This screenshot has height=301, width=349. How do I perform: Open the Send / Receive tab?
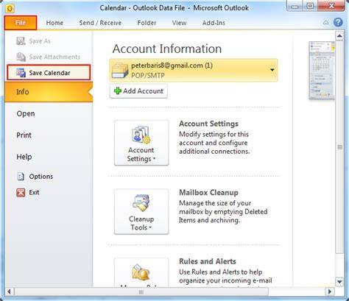tap(100, 23)
